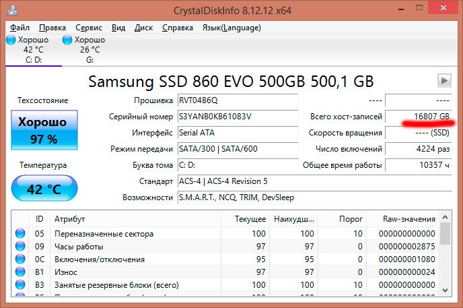Minimize the CrystalDiskInfo window
The width and height of the screenshot is (463, 308).
pos(401,9)
